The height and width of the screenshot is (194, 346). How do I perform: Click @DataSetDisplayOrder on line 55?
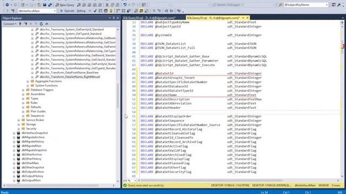[173, 116]
